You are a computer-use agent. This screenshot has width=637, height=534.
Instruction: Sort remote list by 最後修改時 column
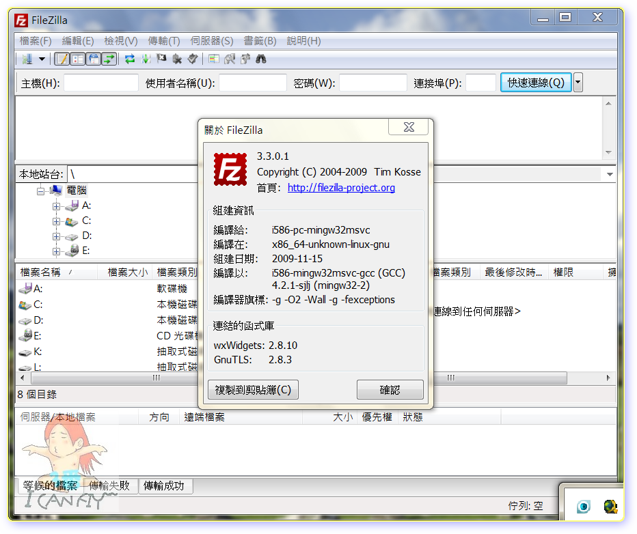coord(514,272)
